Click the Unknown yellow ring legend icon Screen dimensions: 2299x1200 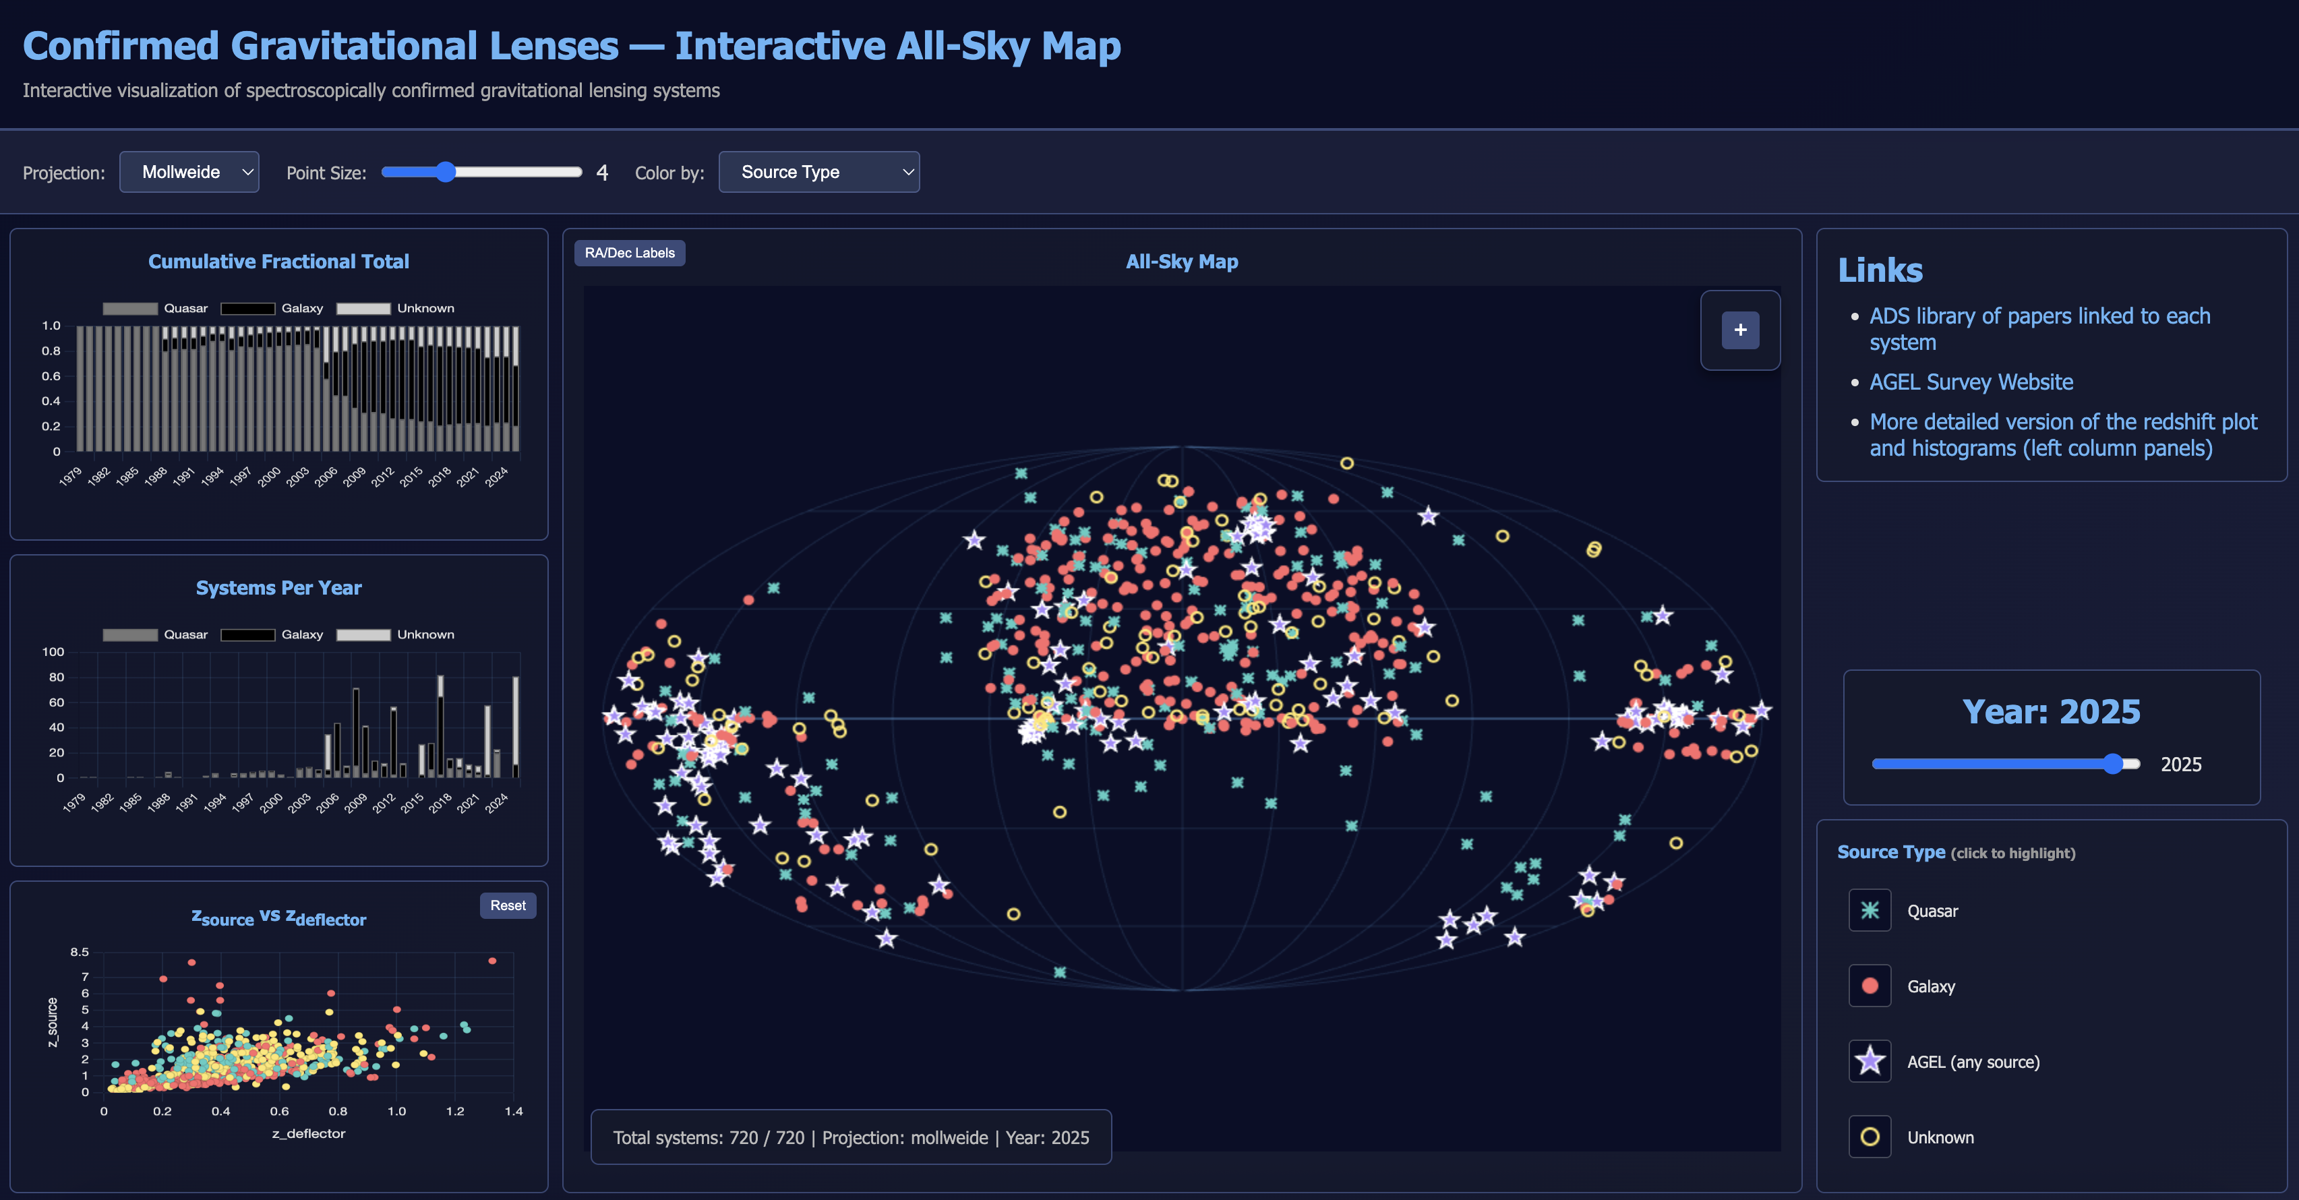[x=1870, y=1137]
